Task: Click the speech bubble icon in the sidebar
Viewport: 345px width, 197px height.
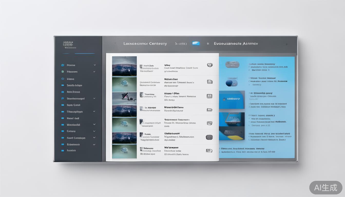Action: (63, 98)
